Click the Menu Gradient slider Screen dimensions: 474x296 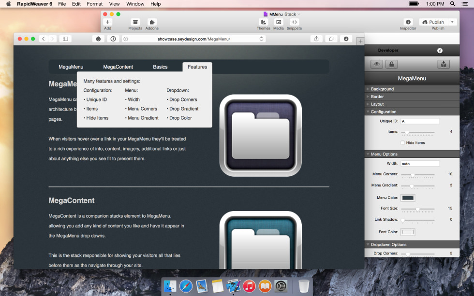(417, 186)
